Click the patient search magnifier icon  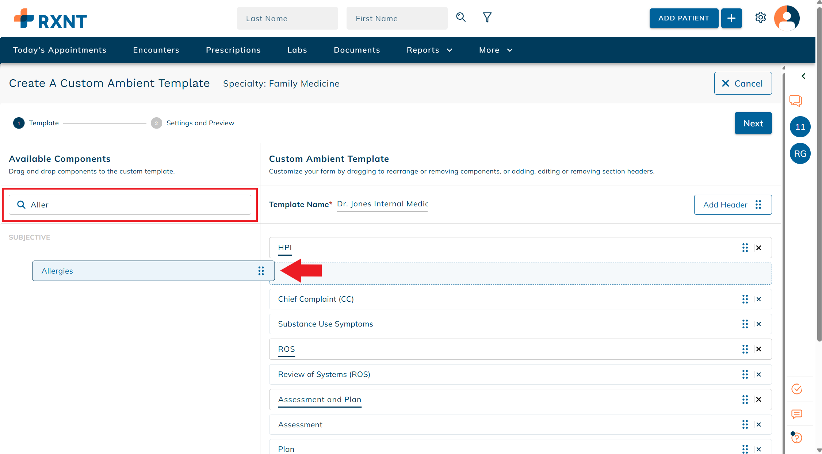461,17
